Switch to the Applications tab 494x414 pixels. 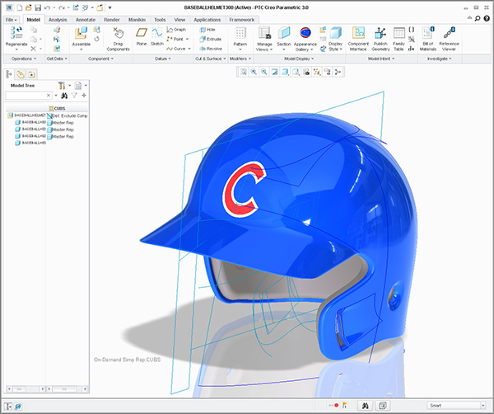click(x=207, y=20)
